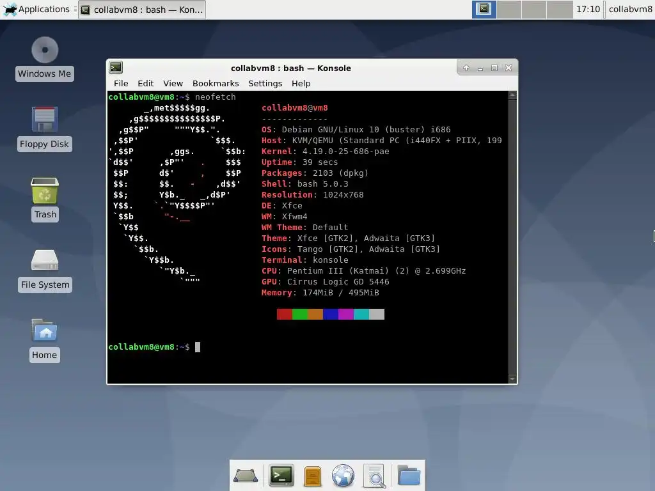Click Konsole window menu icon in titlebar

pyautogui.click(x=116, y=67)
